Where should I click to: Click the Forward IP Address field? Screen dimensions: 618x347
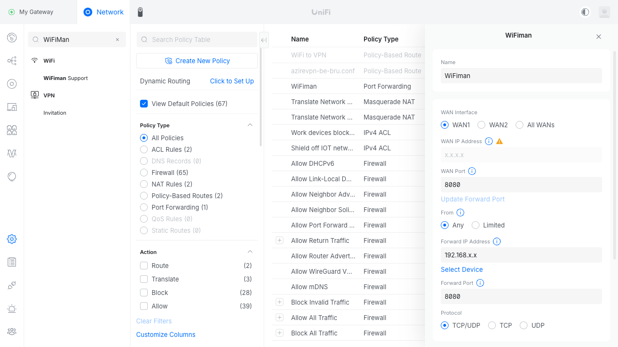[521, 255]
